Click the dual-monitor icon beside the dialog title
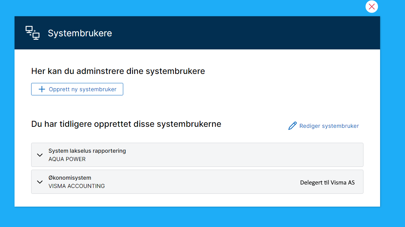405x227 pixels. pyautogui.click(x=32, y=32)
